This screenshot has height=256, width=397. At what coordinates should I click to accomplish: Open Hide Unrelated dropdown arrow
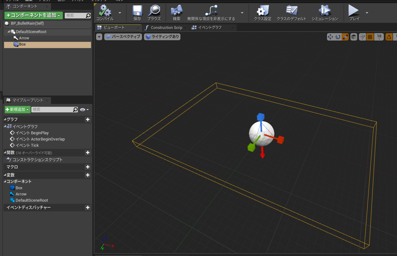242,13
